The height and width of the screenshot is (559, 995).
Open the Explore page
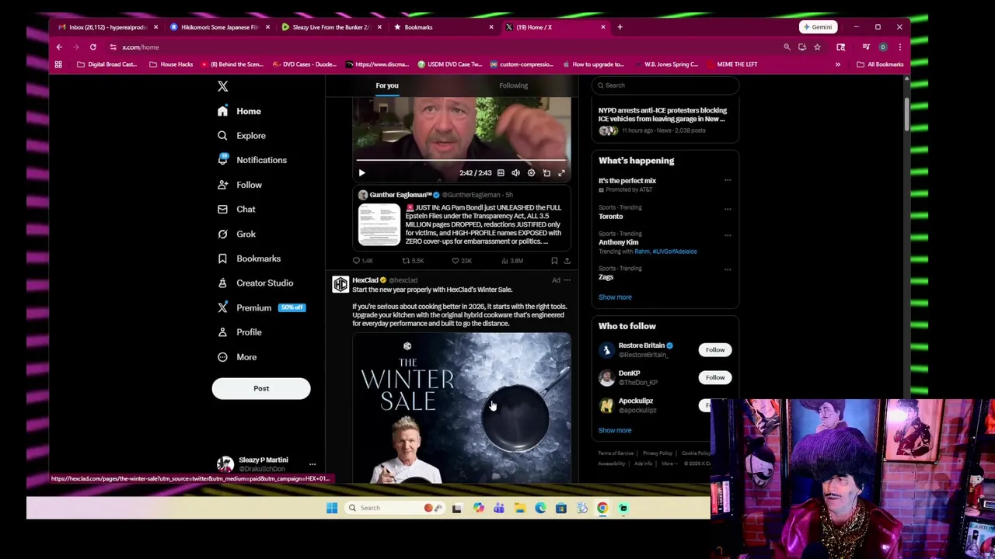(x=242, y=136)
